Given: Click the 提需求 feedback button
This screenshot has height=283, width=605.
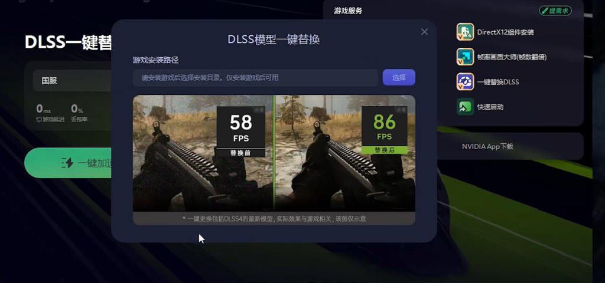Looking at the screenshot, I should (555, 11).
